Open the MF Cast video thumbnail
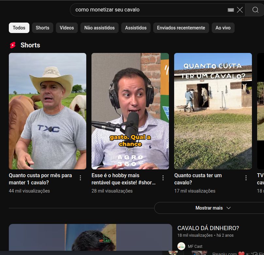Viewport: 264px width, 255px height. 91,237
